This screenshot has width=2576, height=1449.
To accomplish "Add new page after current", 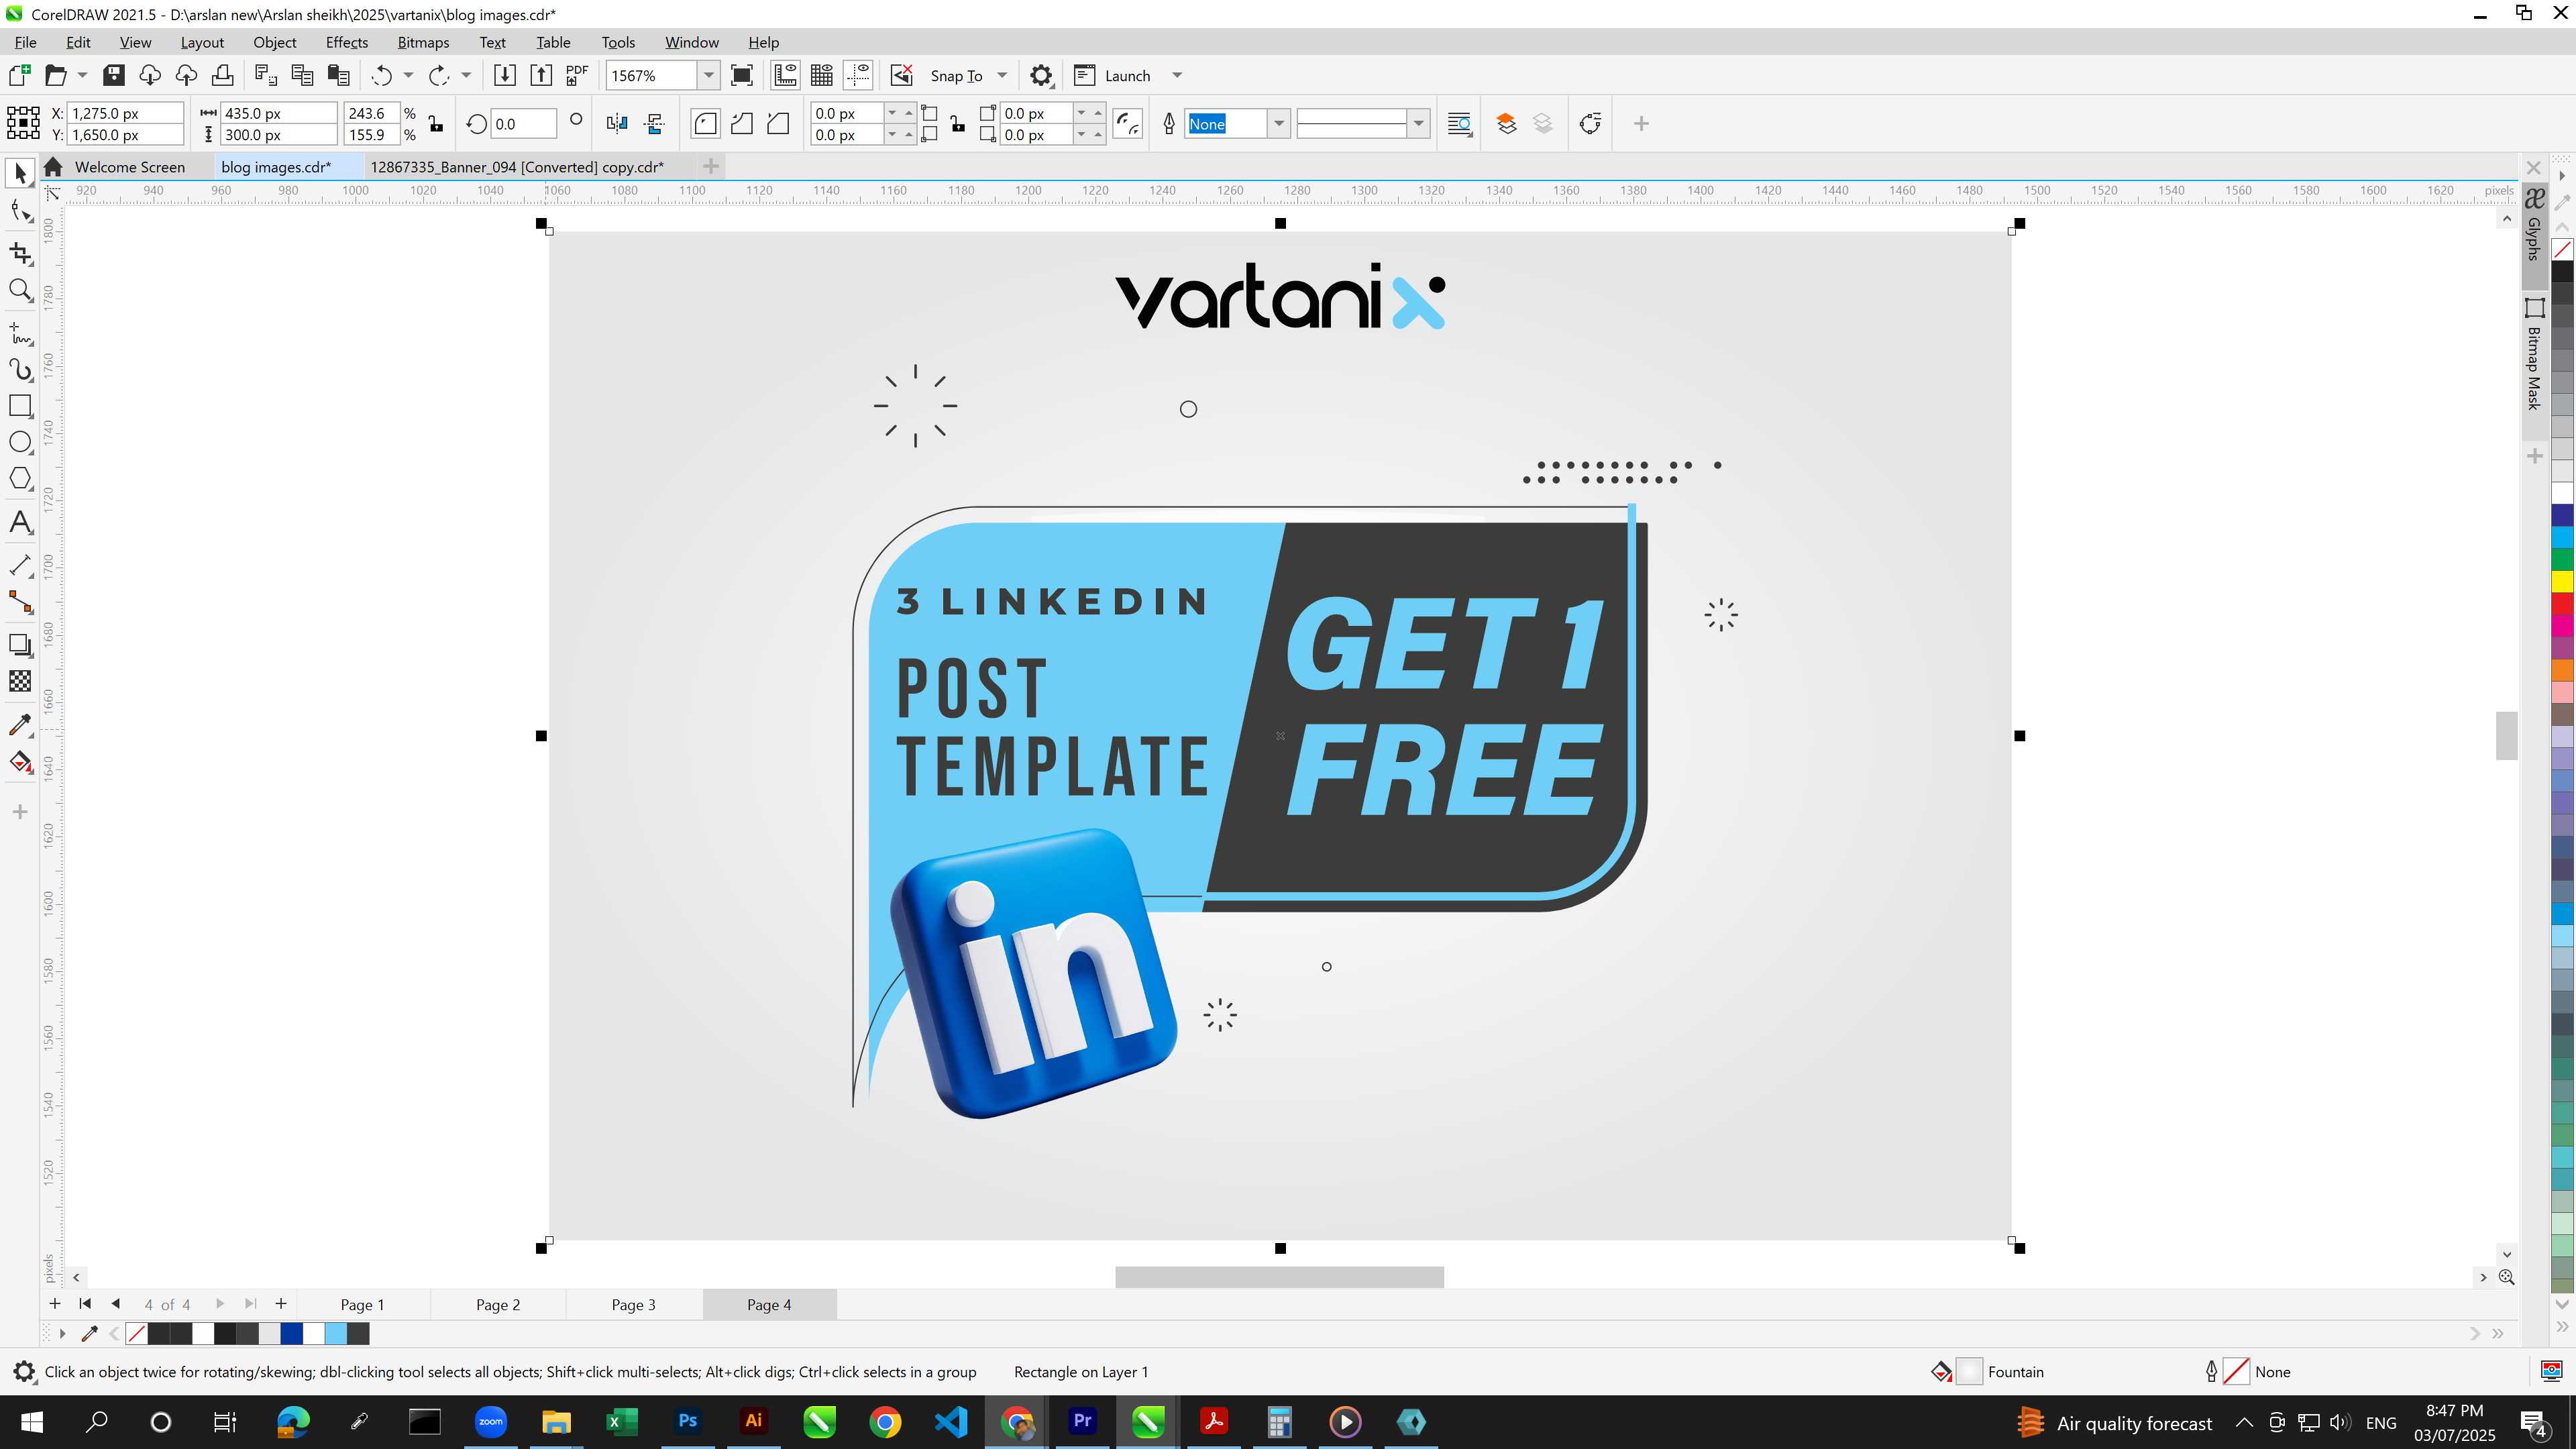I will [281, 1304].
